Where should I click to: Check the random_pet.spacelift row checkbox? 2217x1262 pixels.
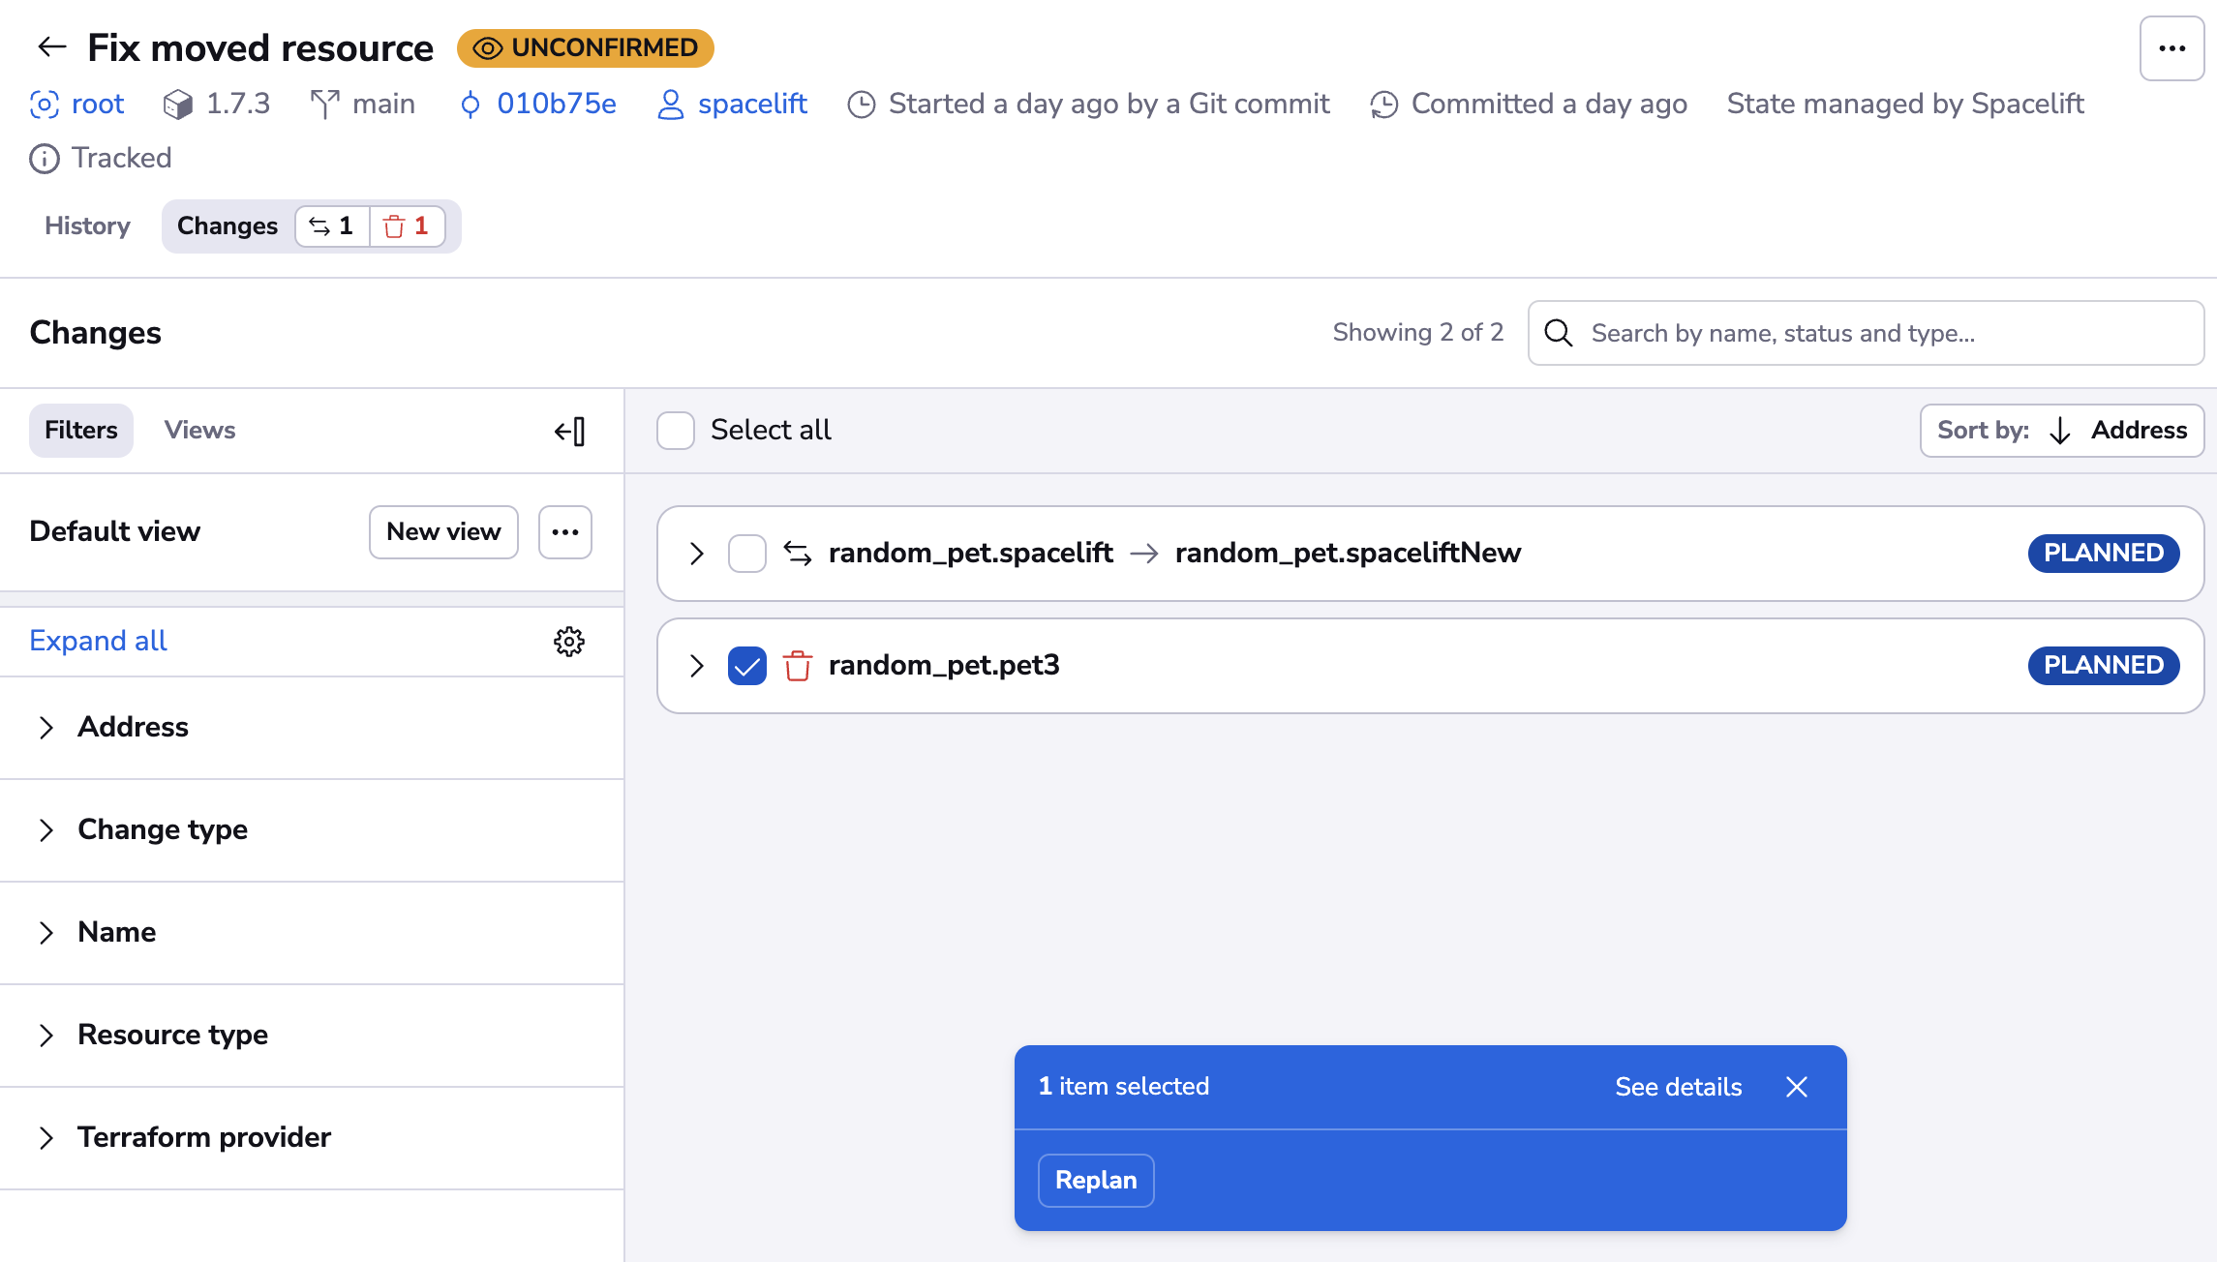pyautogui.click(x=746, y=553)
